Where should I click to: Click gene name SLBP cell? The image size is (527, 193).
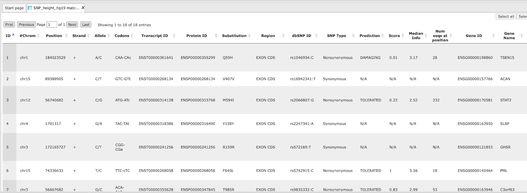[505, 124]
